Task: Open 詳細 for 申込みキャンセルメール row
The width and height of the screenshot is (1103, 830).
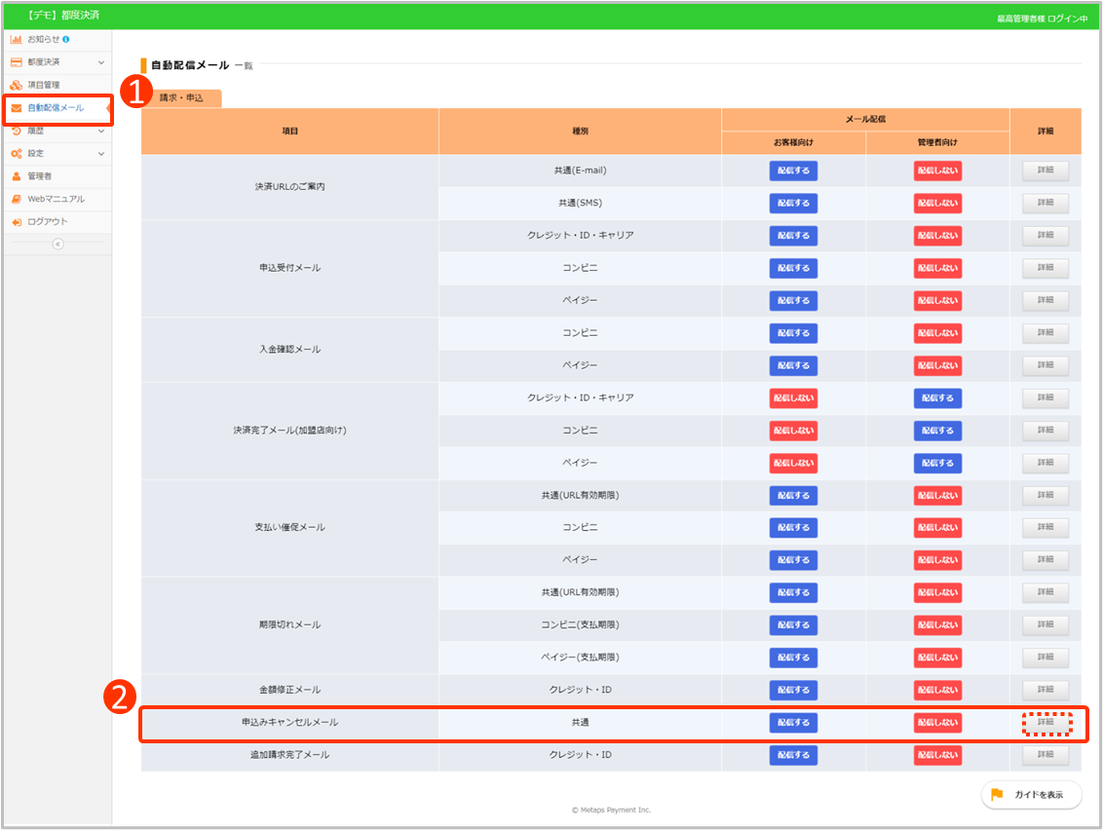Action: click(x=1046, y=723)
